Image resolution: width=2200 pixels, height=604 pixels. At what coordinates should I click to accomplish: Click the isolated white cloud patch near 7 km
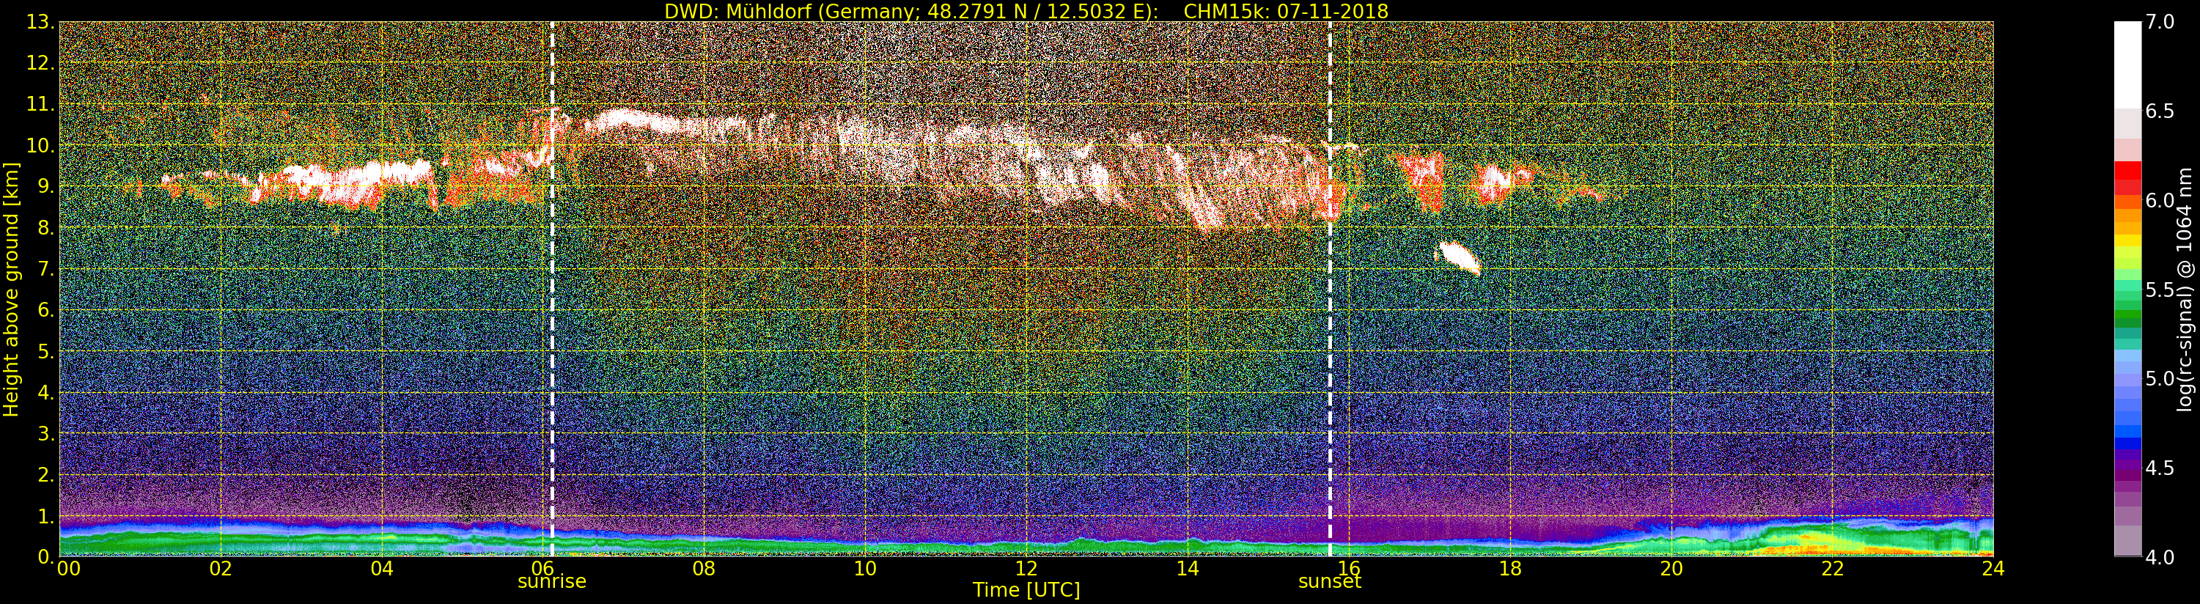(x=1460, y=257)
